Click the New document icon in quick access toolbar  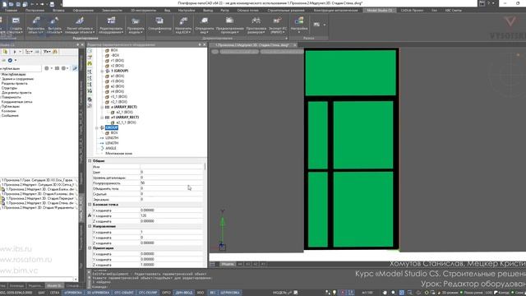click(x=4, y=4)
